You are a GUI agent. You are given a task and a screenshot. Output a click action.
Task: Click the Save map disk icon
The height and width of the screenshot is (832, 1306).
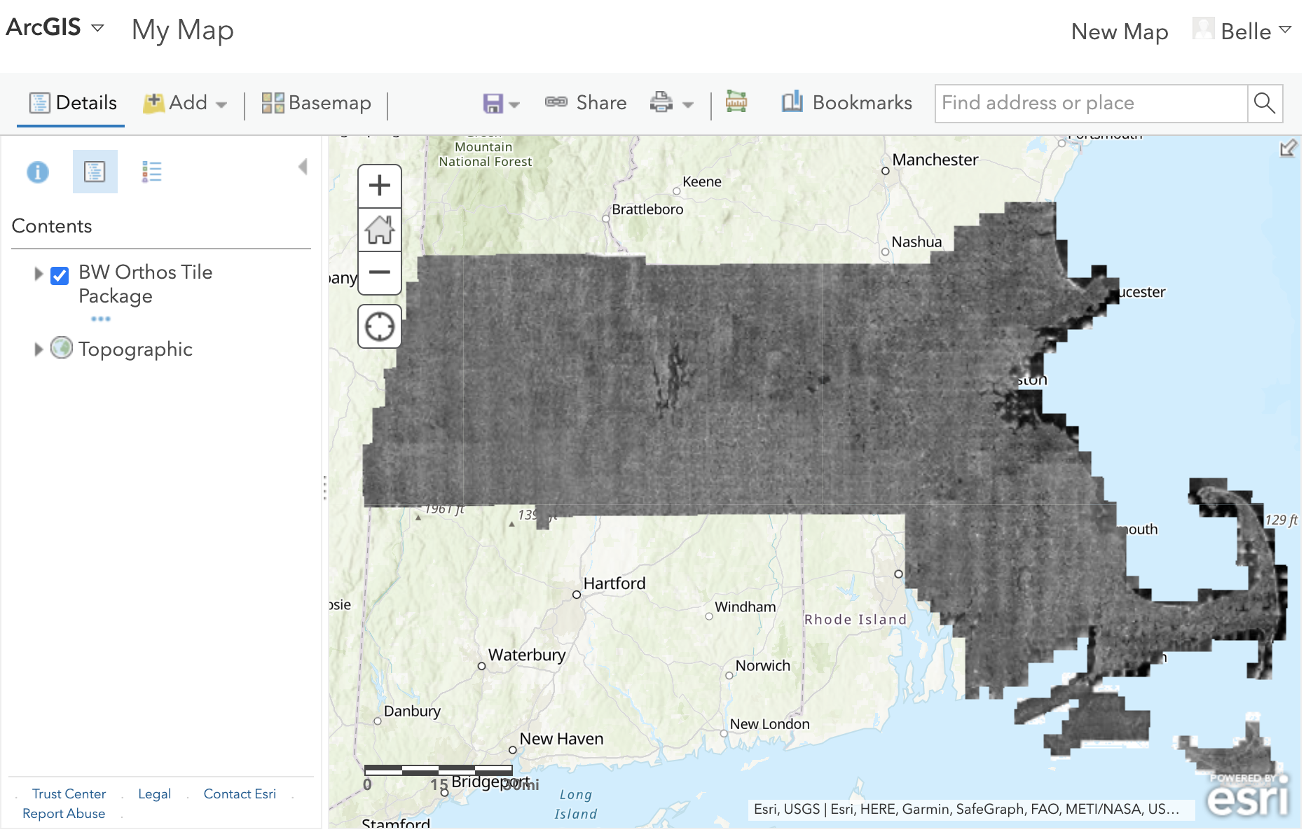click(493, 104)
